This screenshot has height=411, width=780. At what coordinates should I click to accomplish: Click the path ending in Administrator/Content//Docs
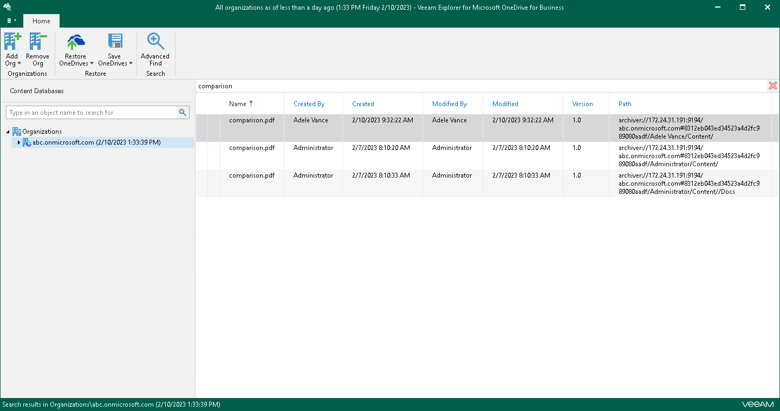689,184
